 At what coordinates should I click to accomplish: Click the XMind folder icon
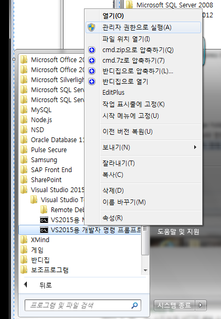click(x=24, y=240)
